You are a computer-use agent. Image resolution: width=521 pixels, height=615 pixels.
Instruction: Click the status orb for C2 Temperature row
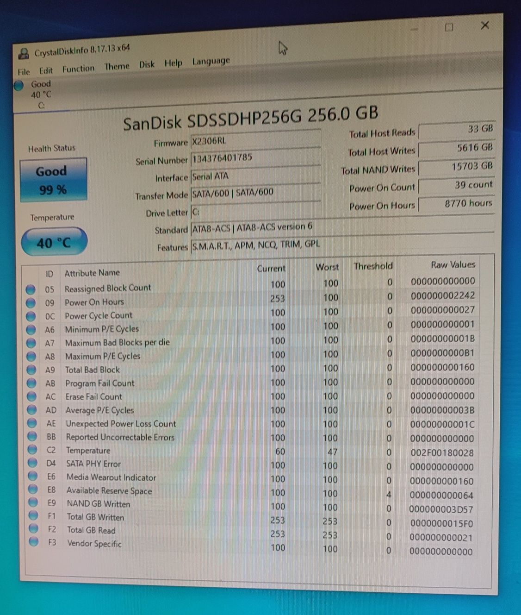pos(32,450)
